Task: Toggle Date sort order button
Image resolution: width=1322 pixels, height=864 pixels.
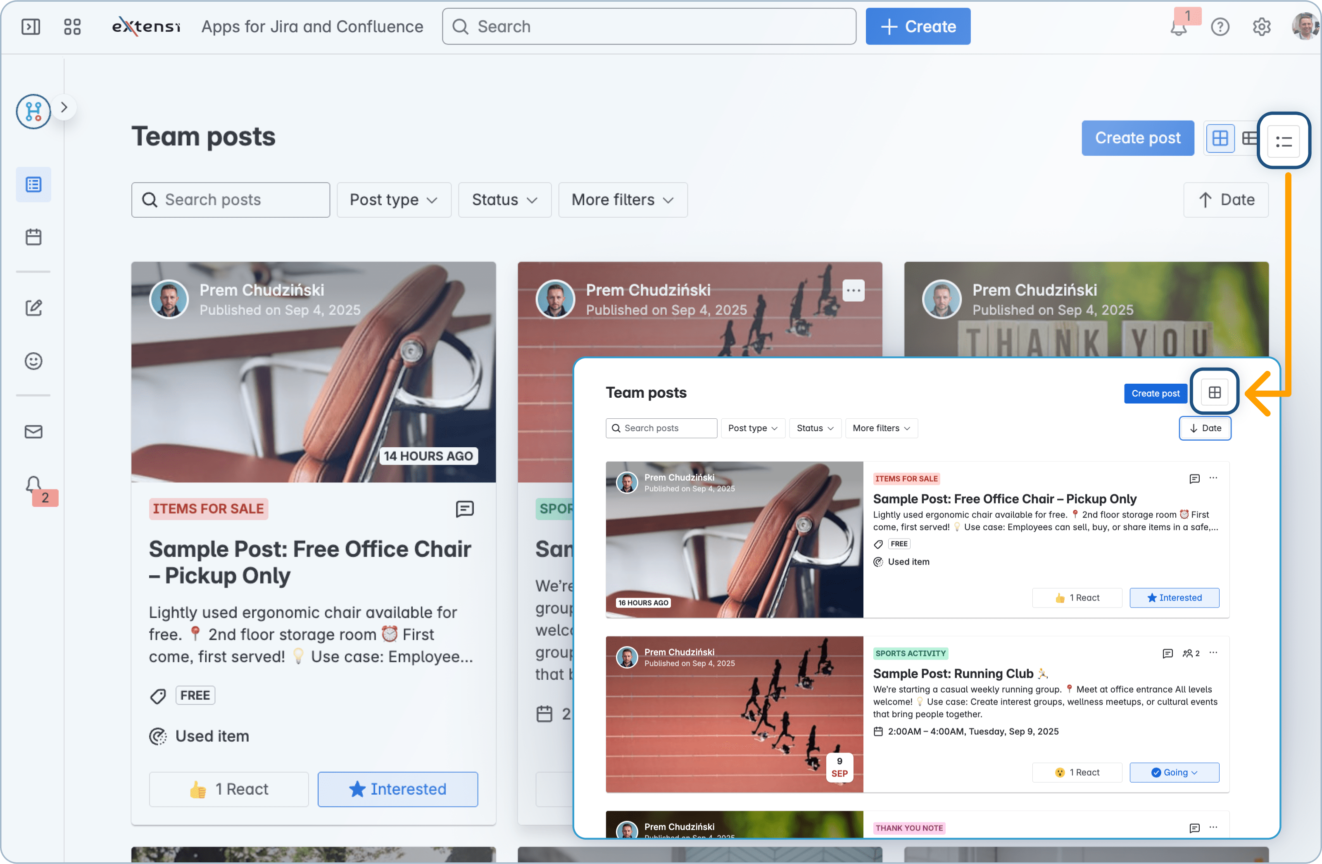Action: [x=1225, y=200]
